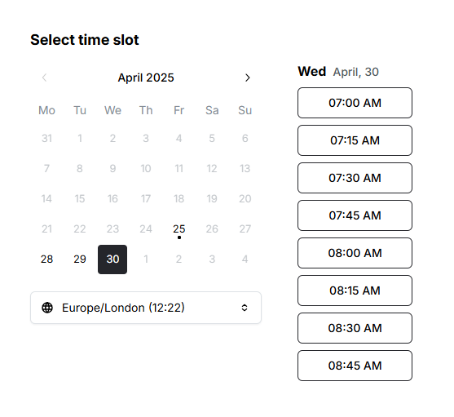Choose April 29 in the calendar
This screenshot has width=454, height=417.
click(x=80, y=260)
